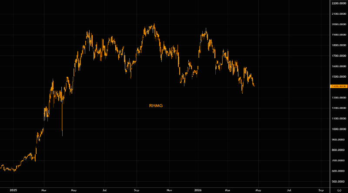Pick the 1800.0000 mark on price scale

[x=338, y=45]
